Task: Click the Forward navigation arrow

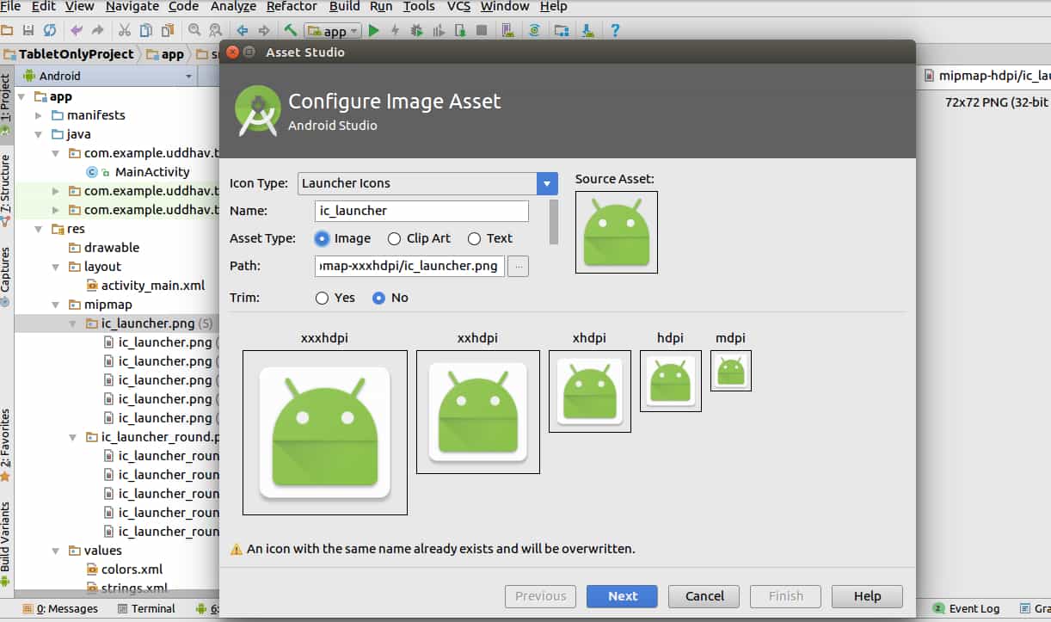Action: (x=264, y=30)
